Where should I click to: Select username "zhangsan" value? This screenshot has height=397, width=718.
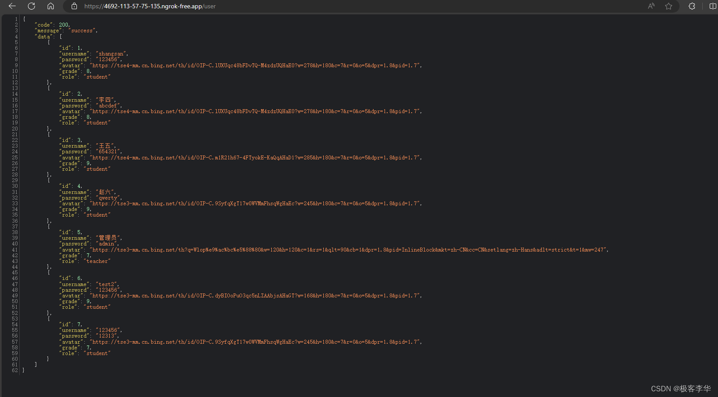coord(111,54)
